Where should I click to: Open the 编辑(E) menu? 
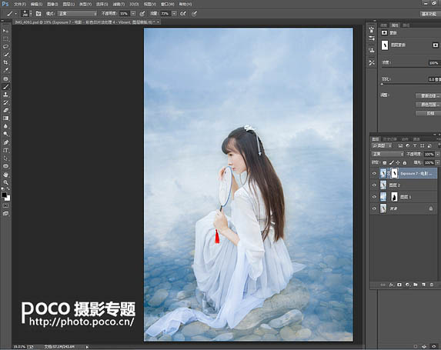36,4
